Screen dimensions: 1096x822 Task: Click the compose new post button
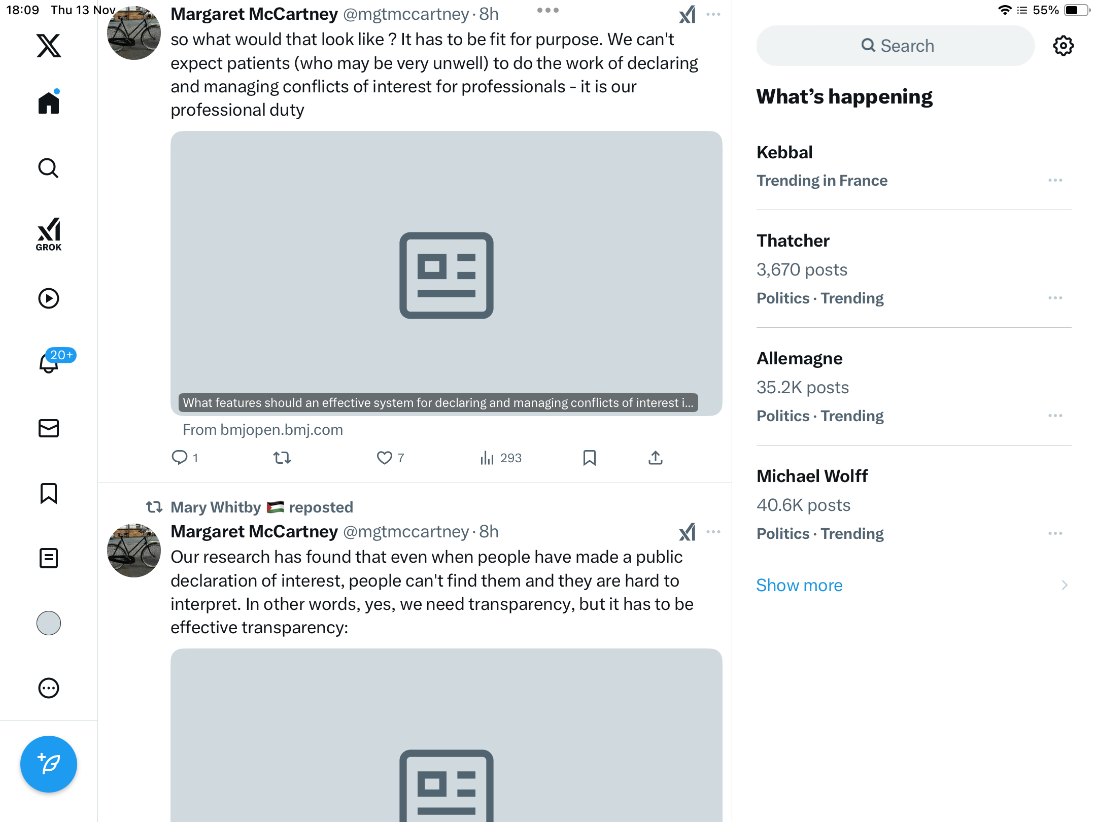tap(49, 764)
